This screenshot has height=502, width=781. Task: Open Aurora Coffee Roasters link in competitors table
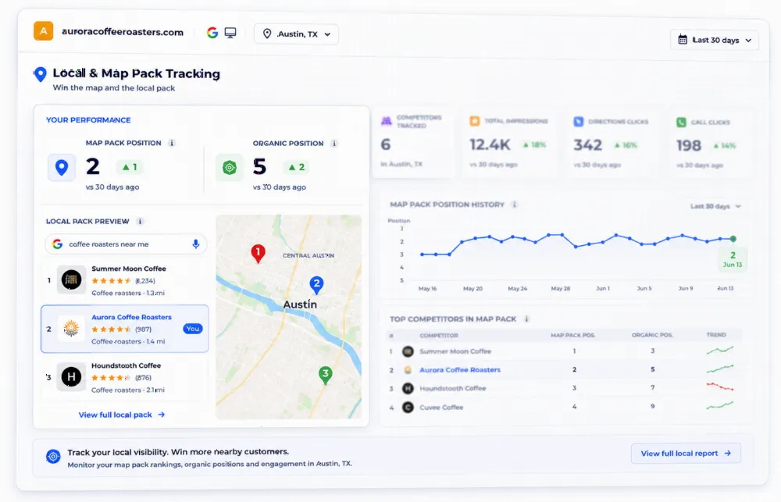[x=460, y=369]
